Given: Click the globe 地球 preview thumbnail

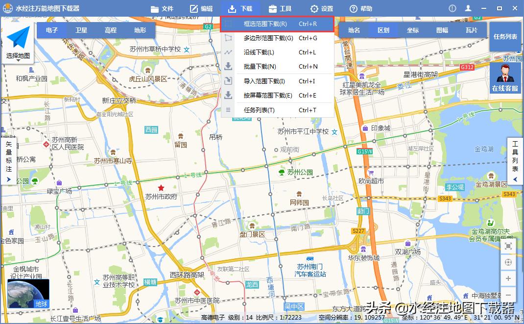Looking at the screenshot, I should pos(29,292).
